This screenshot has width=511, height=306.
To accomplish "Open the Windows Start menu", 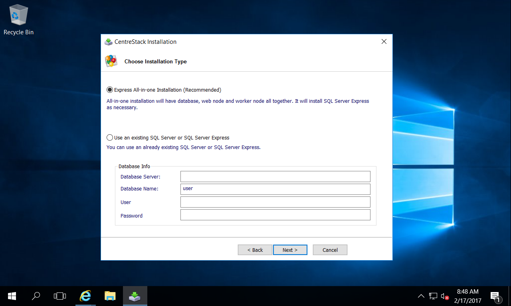I will [12, 296].
